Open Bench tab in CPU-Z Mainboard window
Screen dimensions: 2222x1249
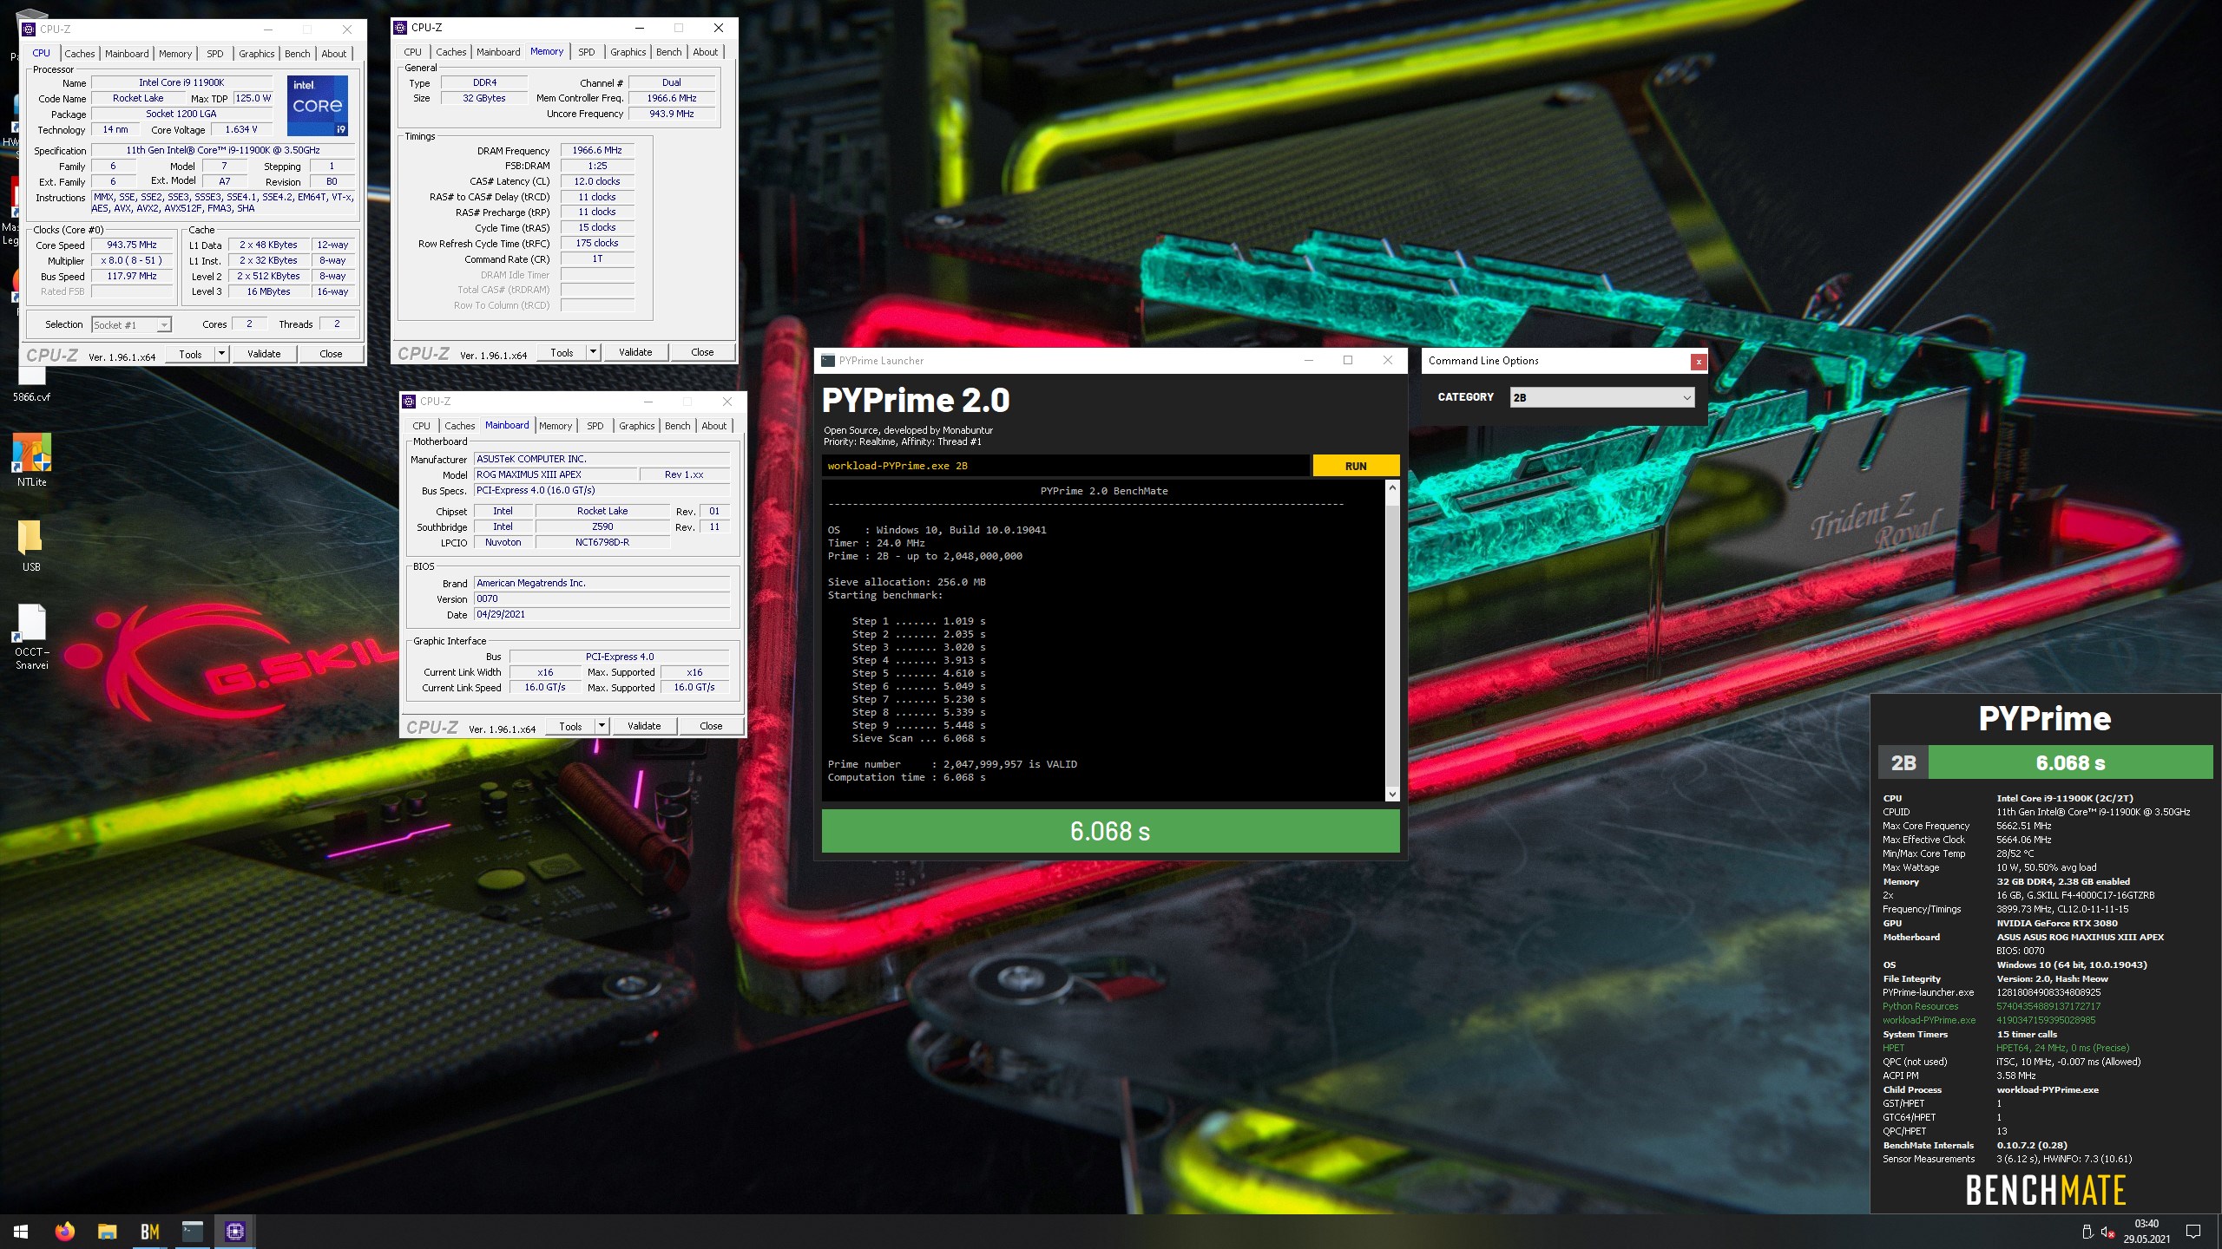click(x=677, y=426)
